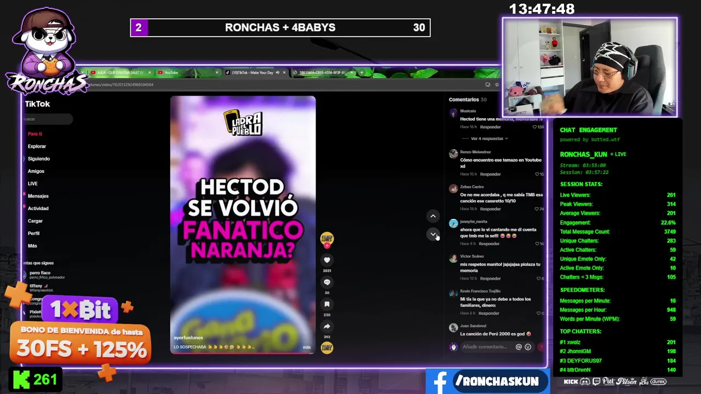Screen dimensions: 701x394
Task: Open comments via speech bubble icon
Action: (x=327, y=282)
